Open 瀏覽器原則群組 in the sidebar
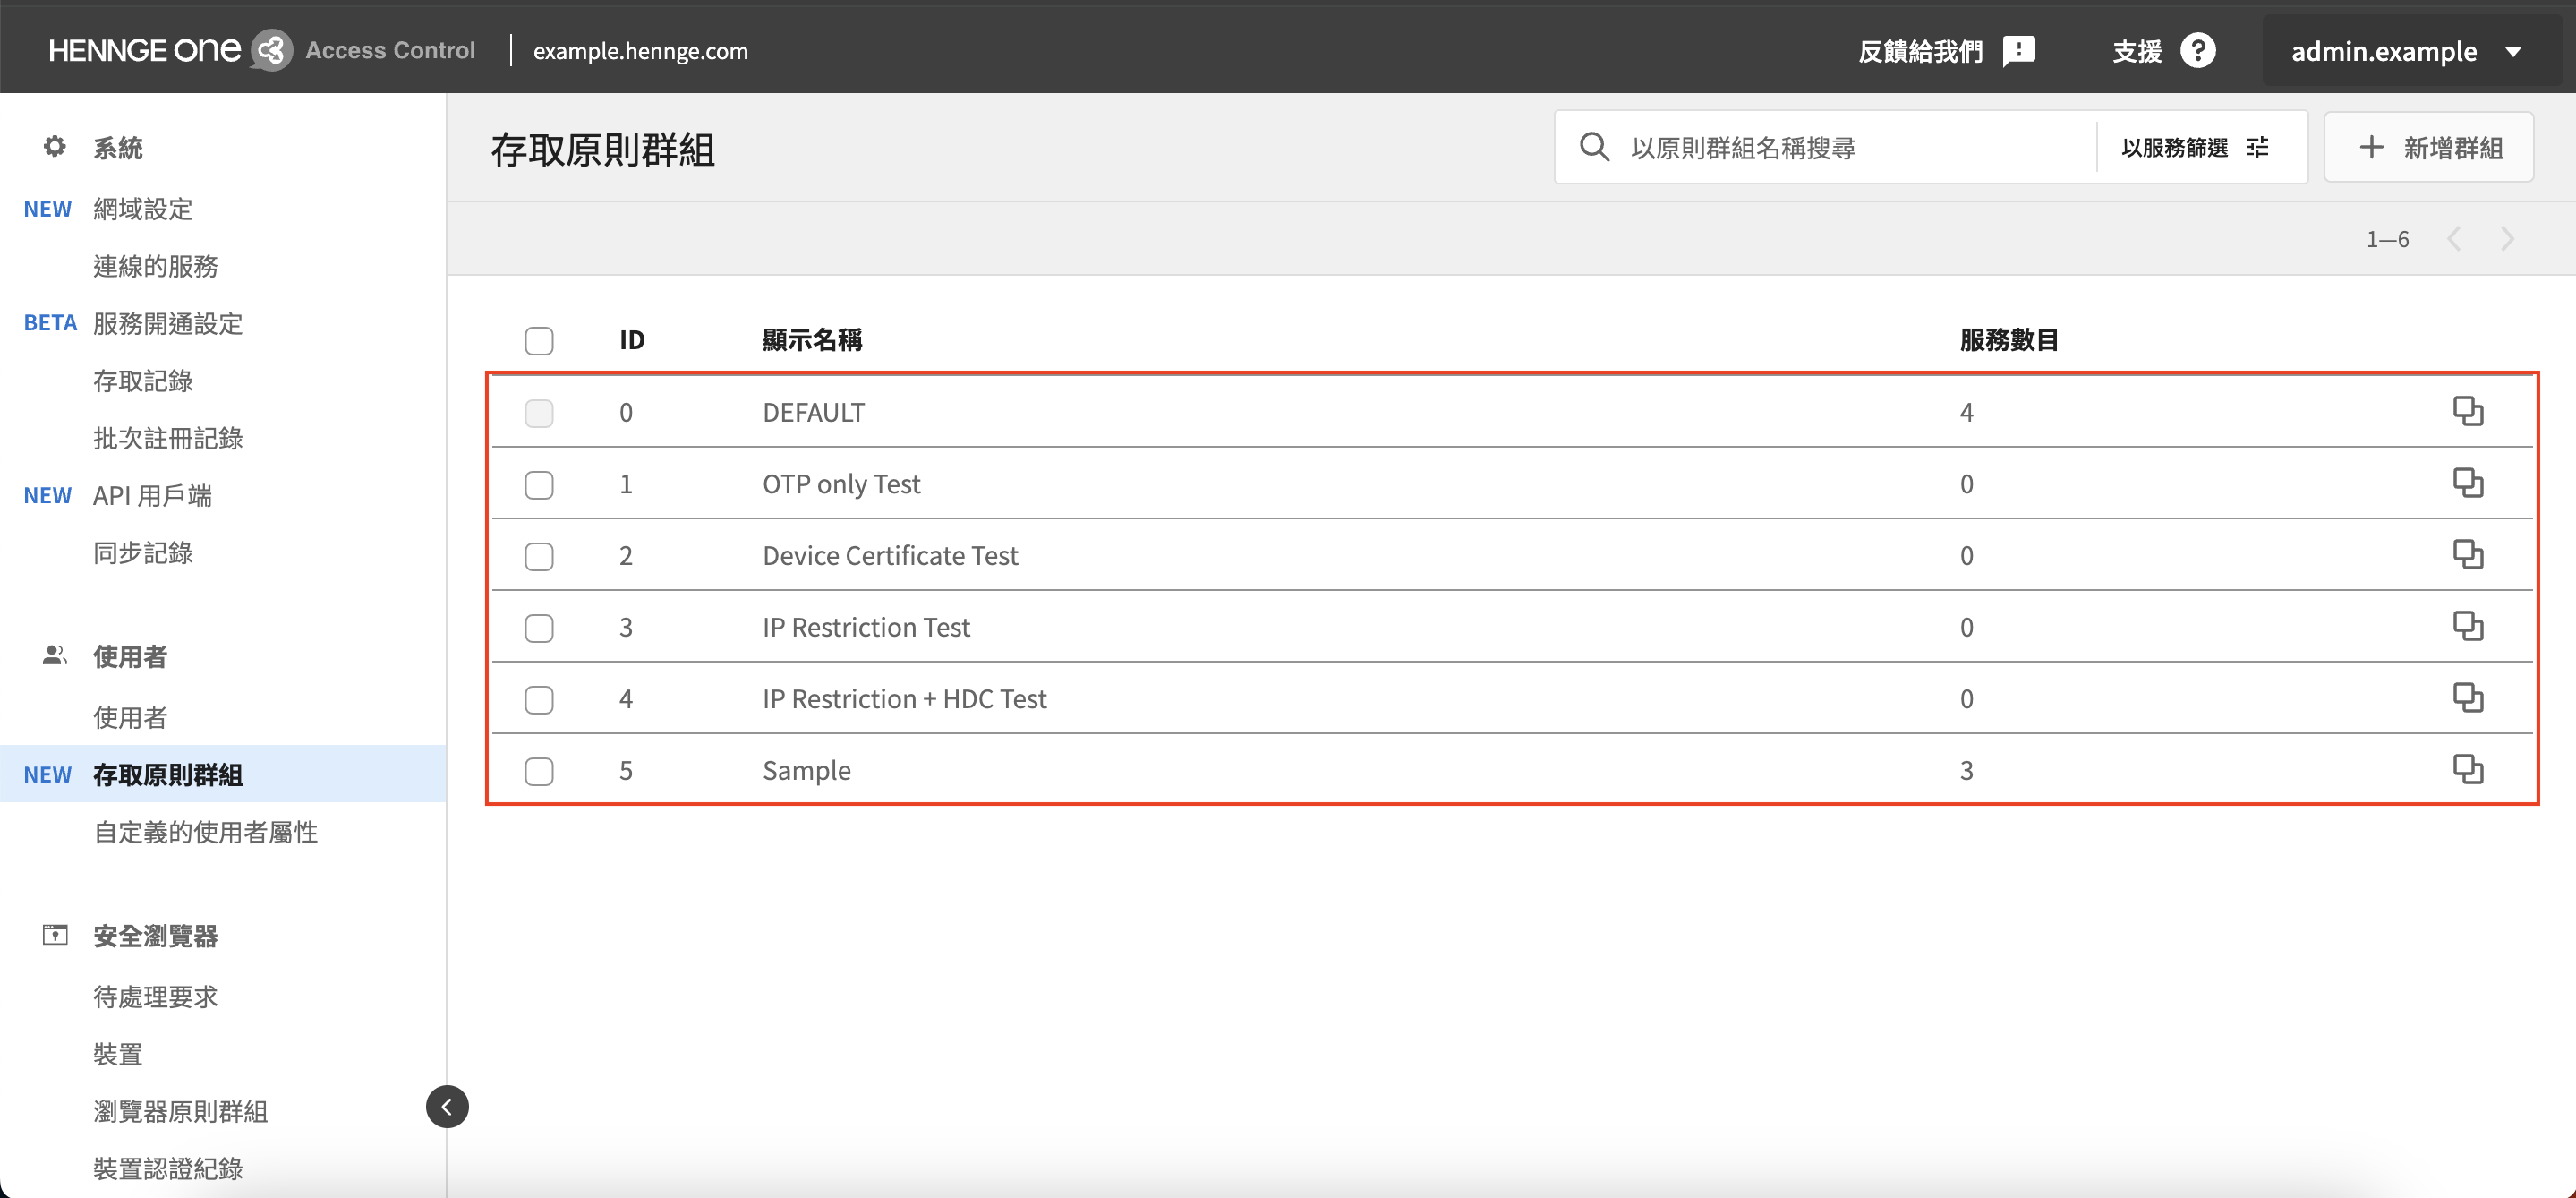Image resolution: width=2576 pixels, height=1198 pixels. [x=180, y=1111]
